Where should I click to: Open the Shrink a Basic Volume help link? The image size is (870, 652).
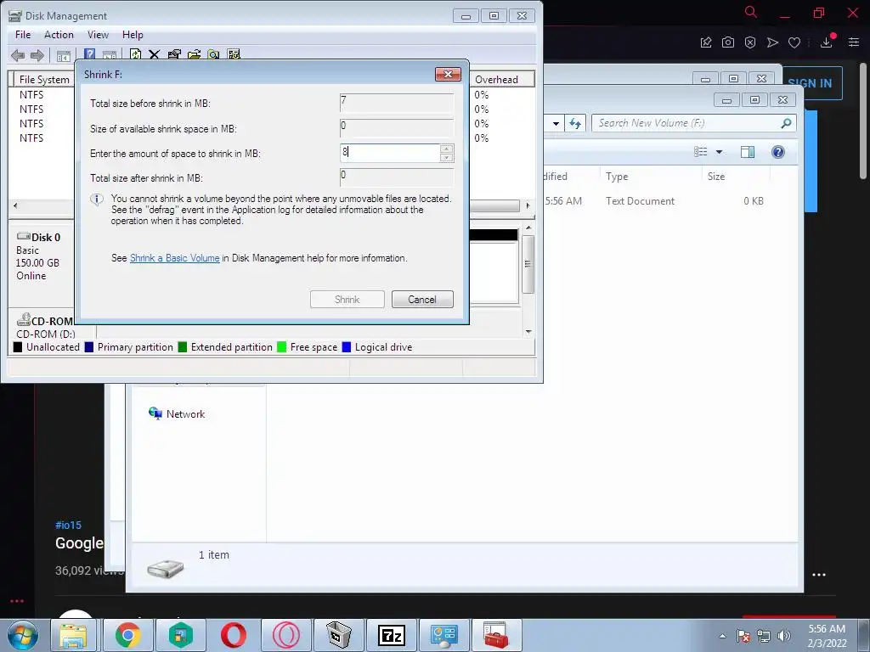pos(175,258)
